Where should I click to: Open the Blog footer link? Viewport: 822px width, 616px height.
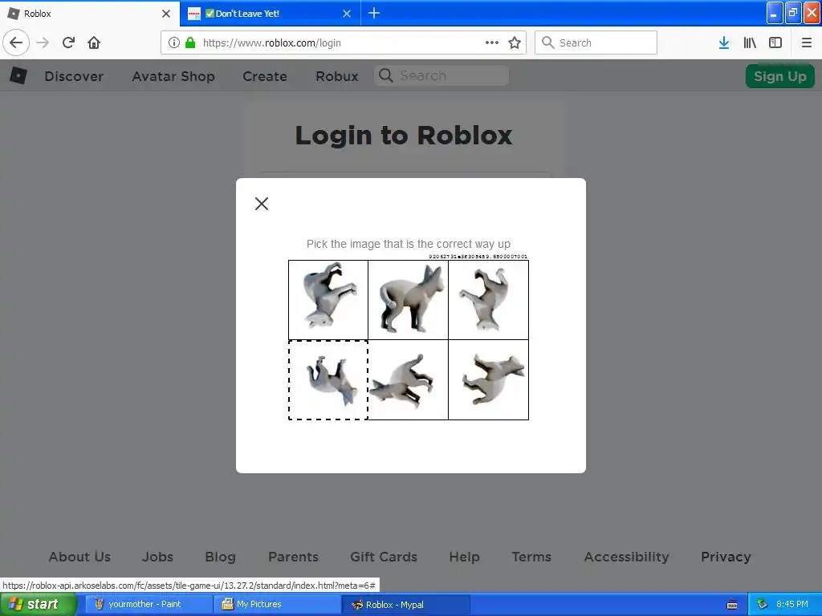pos(220,557)
